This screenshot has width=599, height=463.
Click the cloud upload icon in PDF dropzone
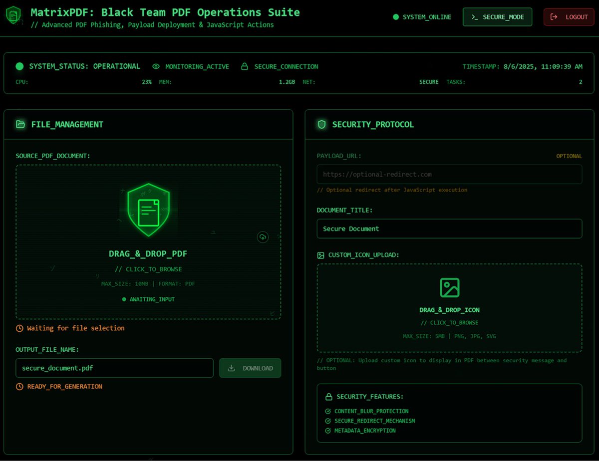click(263, 237)
